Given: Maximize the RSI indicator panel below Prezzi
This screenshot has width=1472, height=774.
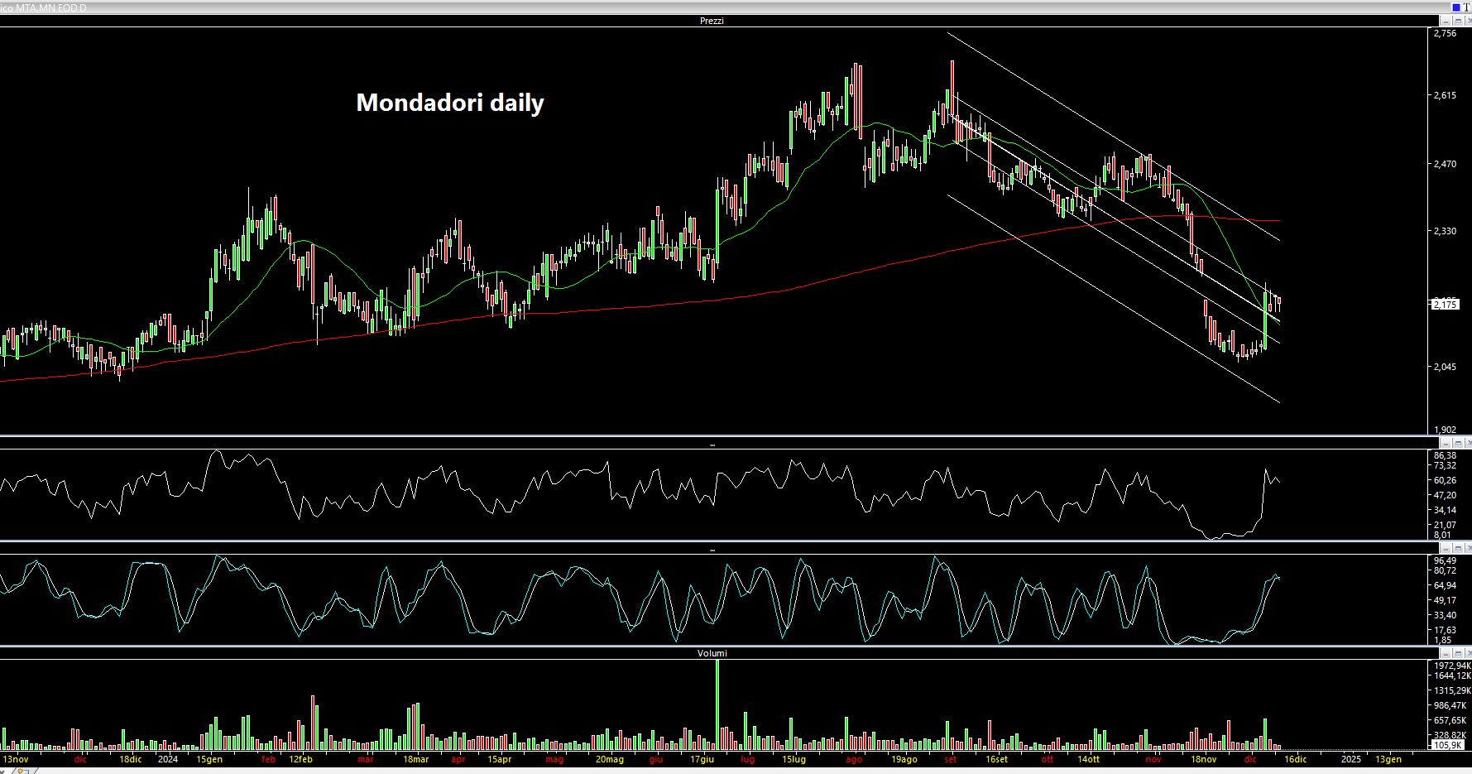Looking at the screenshot, I should click(1458, 443).
